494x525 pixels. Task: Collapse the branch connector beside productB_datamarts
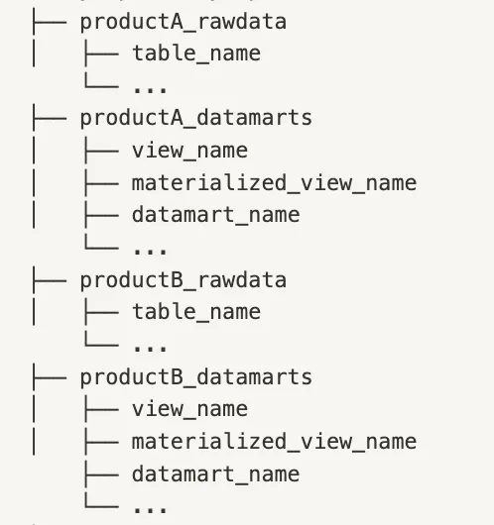click(49, 377)
